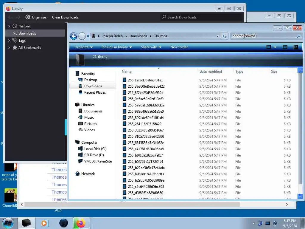Click the change view icon
The width and height of the screenshot is (305, 229).
(269, 47)
